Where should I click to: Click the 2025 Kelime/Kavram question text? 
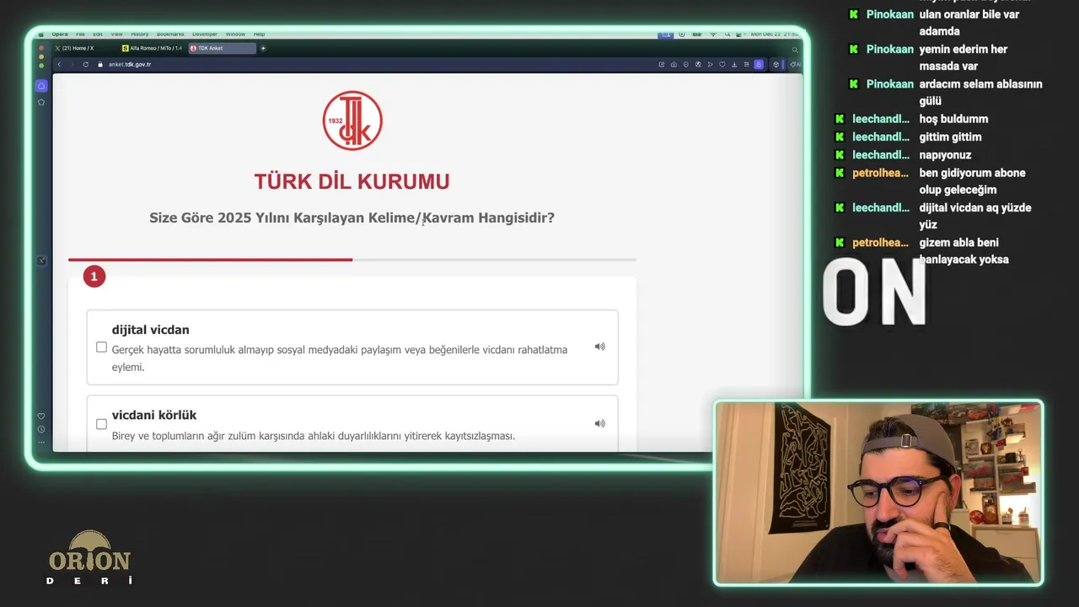[x=352, y=218]
